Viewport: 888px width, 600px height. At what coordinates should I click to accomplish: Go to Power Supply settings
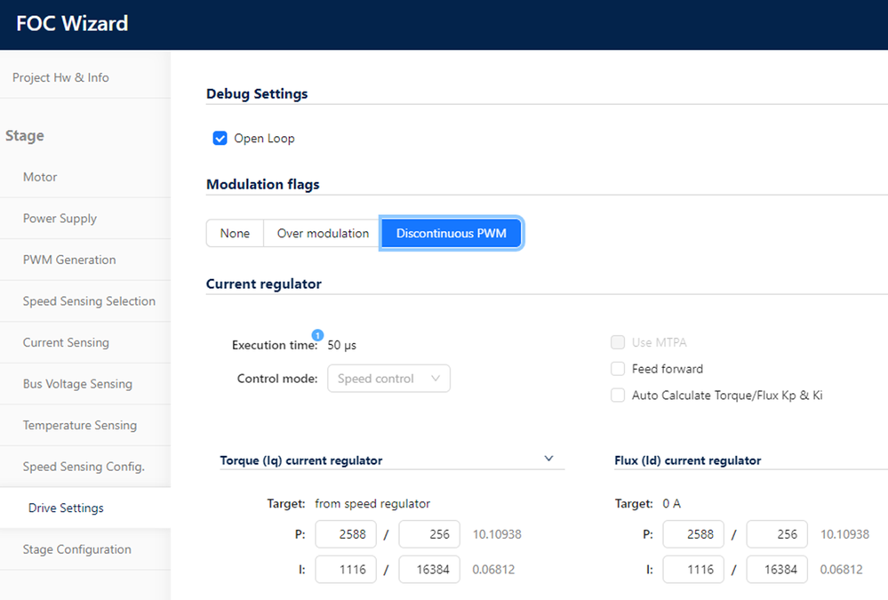click(60, 219)
